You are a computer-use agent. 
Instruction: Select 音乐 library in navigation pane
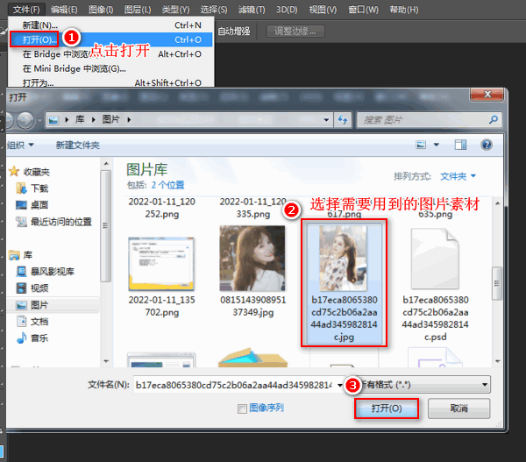[39, 338]
